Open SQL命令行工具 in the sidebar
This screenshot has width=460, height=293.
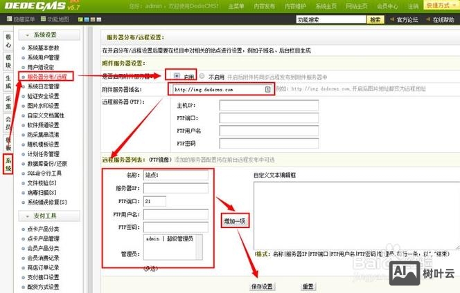pyautogui.click(x=44, y=173)
